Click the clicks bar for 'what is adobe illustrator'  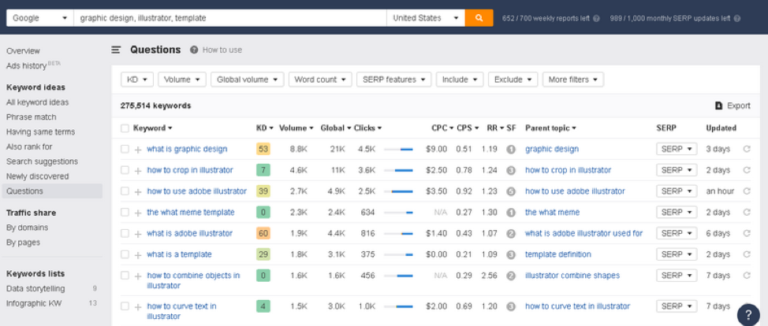pyautogui.click(x=398, y=234)
